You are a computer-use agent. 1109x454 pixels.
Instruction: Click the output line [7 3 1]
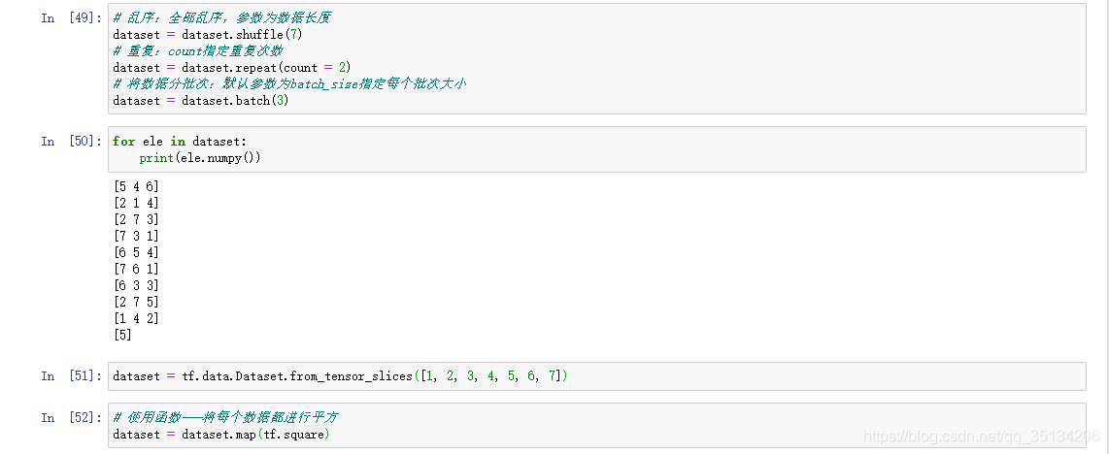(136, 237)
